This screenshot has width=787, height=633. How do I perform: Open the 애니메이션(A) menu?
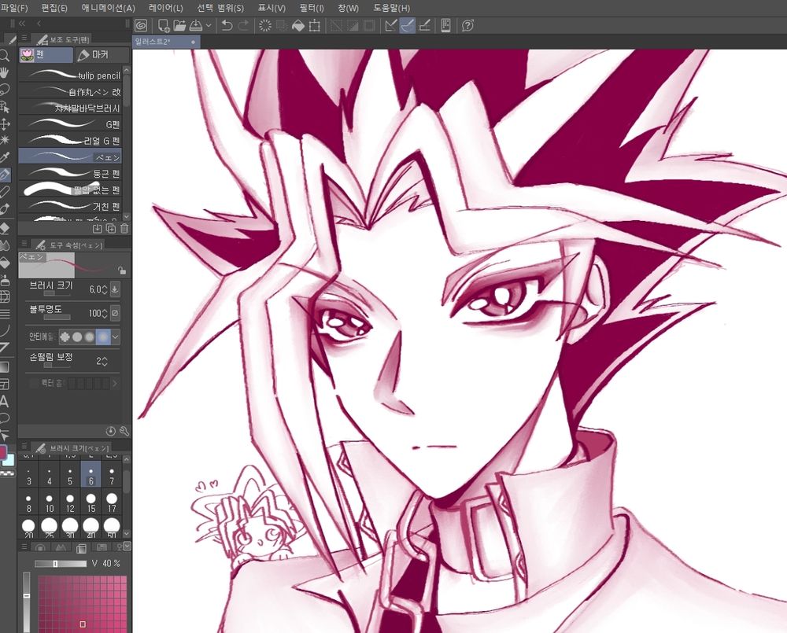[109, 8]
